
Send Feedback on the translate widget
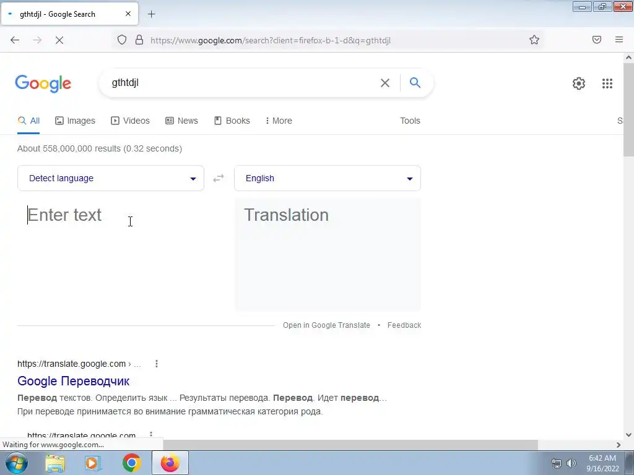click(x=404, y=325)
